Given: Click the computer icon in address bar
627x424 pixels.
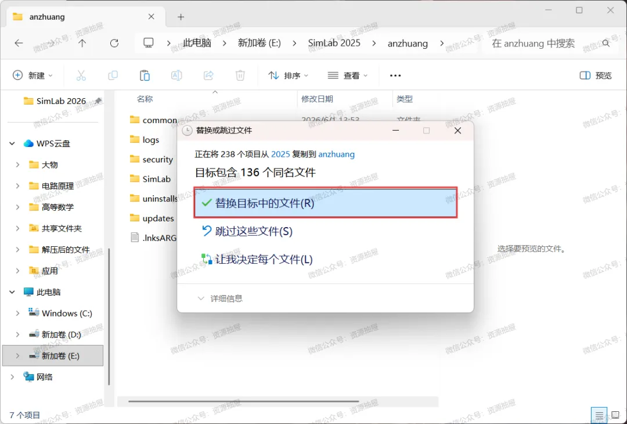Looking at the screenshot, I should (x=149, y=43).
